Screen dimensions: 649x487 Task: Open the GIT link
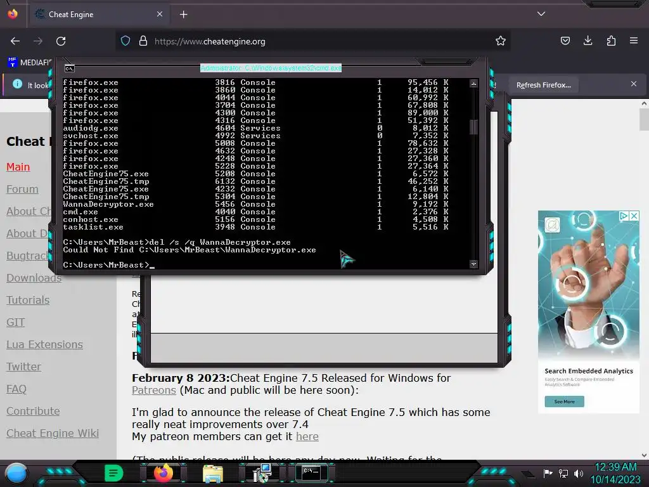pos(15,322)
